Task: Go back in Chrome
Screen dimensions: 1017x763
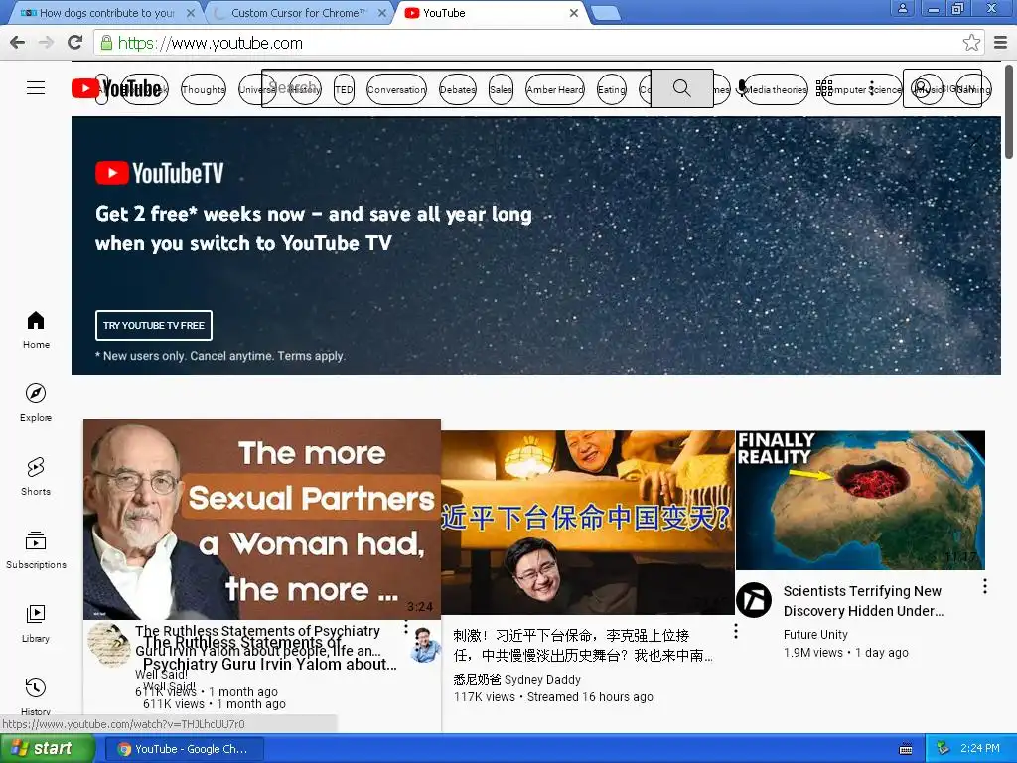Action: click(x=18, y=43)
